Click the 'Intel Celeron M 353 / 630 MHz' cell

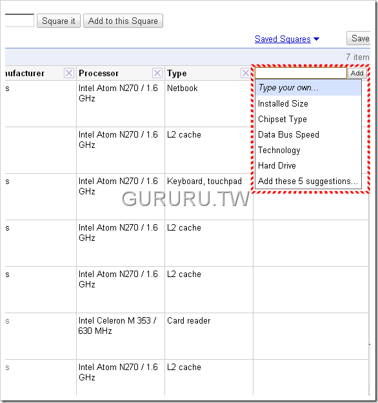pyautogui.click(x=121, y=336)
